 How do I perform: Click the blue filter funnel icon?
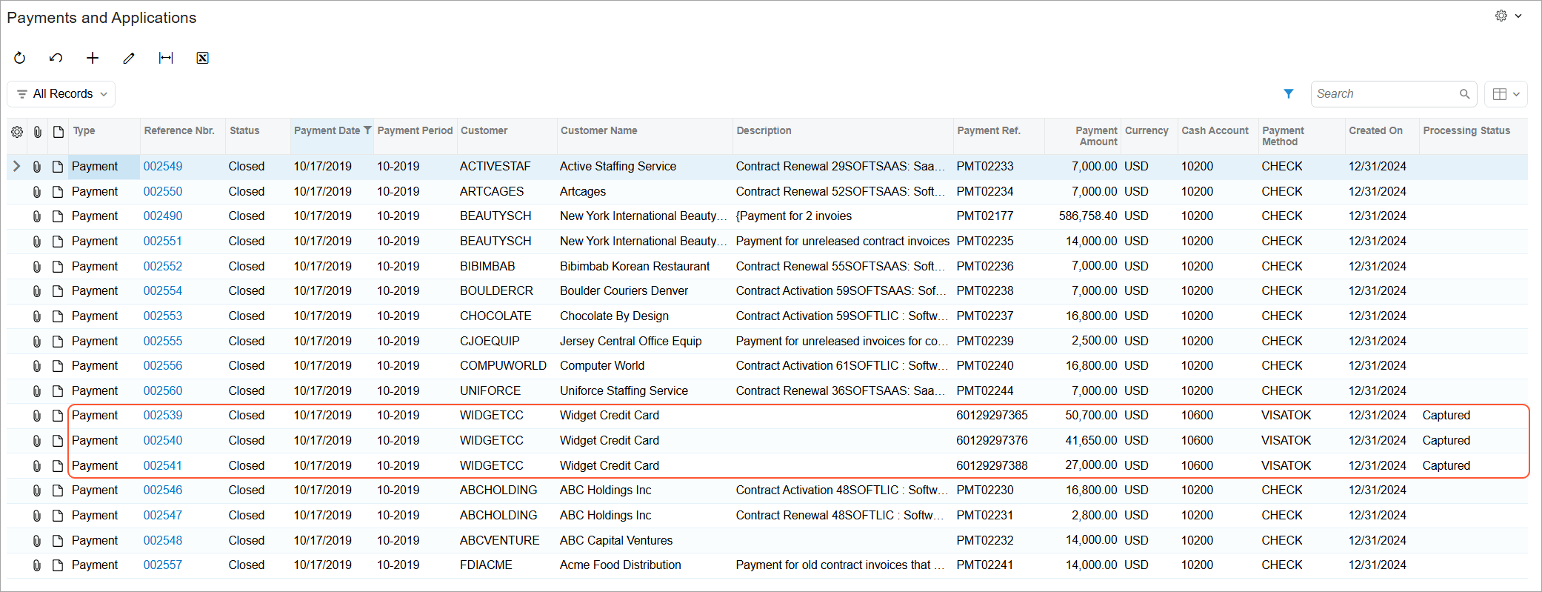click(x=1289, y=94)
